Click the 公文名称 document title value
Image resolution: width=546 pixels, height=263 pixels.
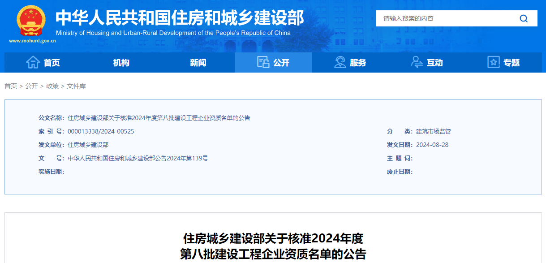click(159, 118)
